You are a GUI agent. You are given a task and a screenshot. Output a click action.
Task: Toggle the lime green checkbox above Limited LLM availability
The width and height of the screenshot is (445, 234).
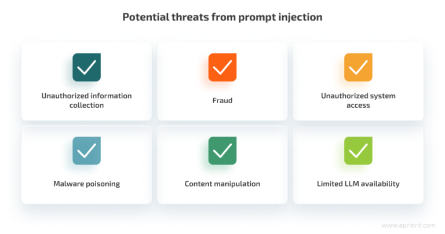(358, 151)
